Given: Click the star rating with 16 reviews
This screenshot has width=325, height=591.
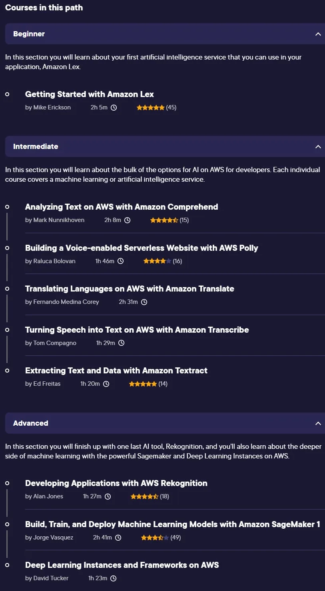Looking at the screenshot, I should (157, 261).
